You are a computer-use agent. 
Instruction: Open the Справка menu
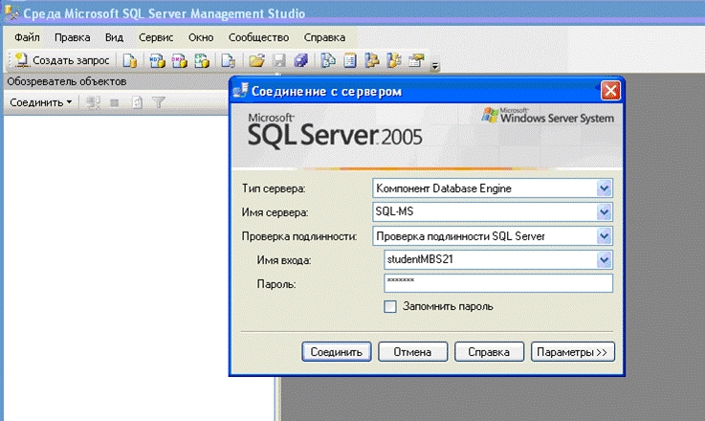click(x=324, y=37)
